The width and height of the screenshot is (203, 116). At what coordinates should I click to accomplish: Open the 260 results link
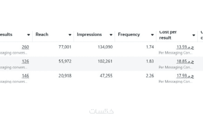point(25,47)
